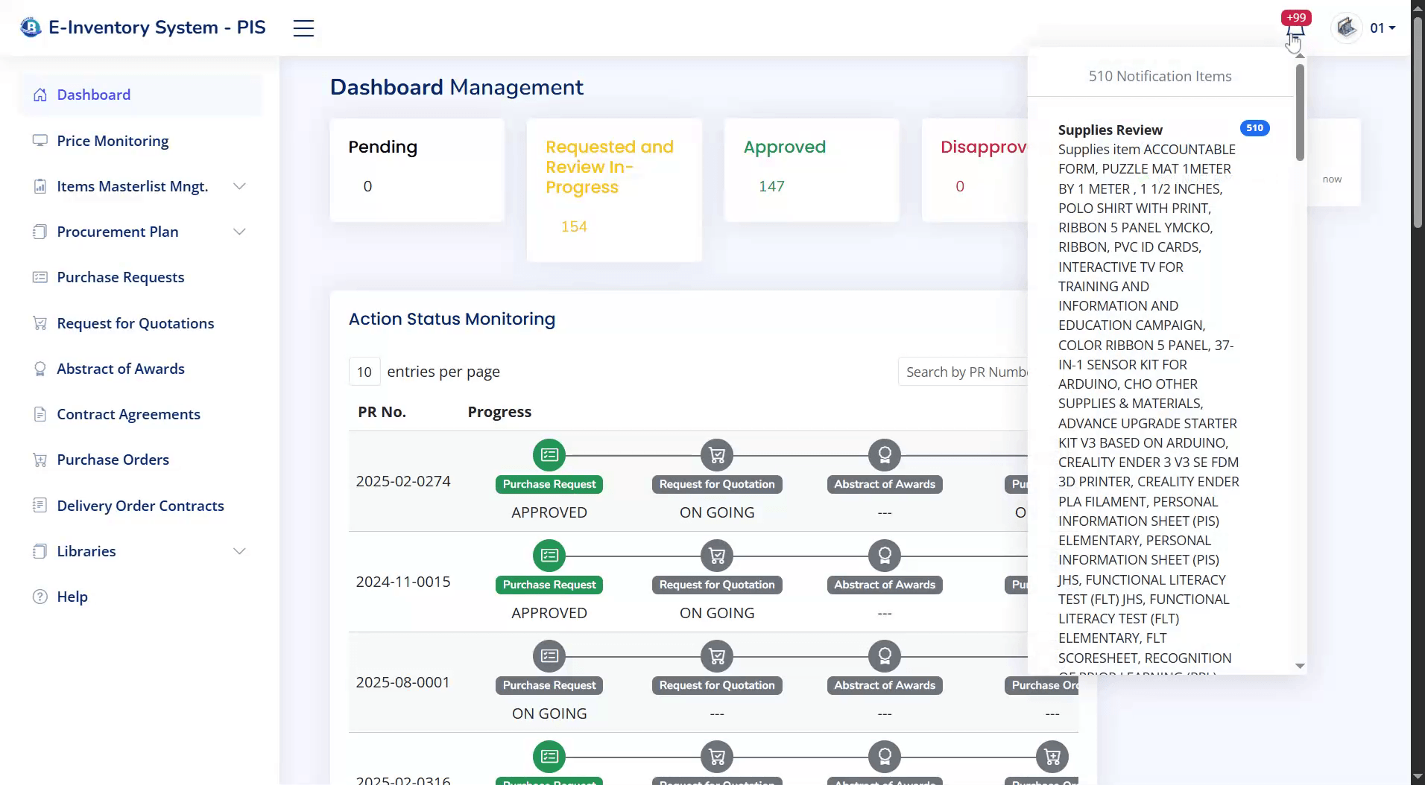Click the notification panel scrollbar
The height and width of the screenshot is (785, 1425).
point(1300,112)
